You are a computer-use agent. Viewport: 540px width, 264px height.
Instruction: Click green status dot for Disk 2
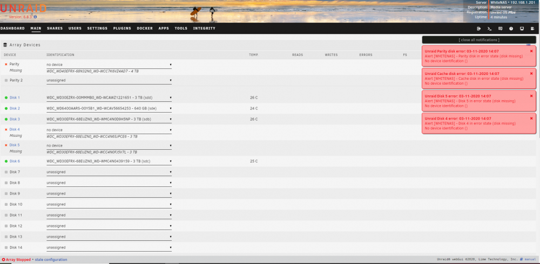coord(6,108)
